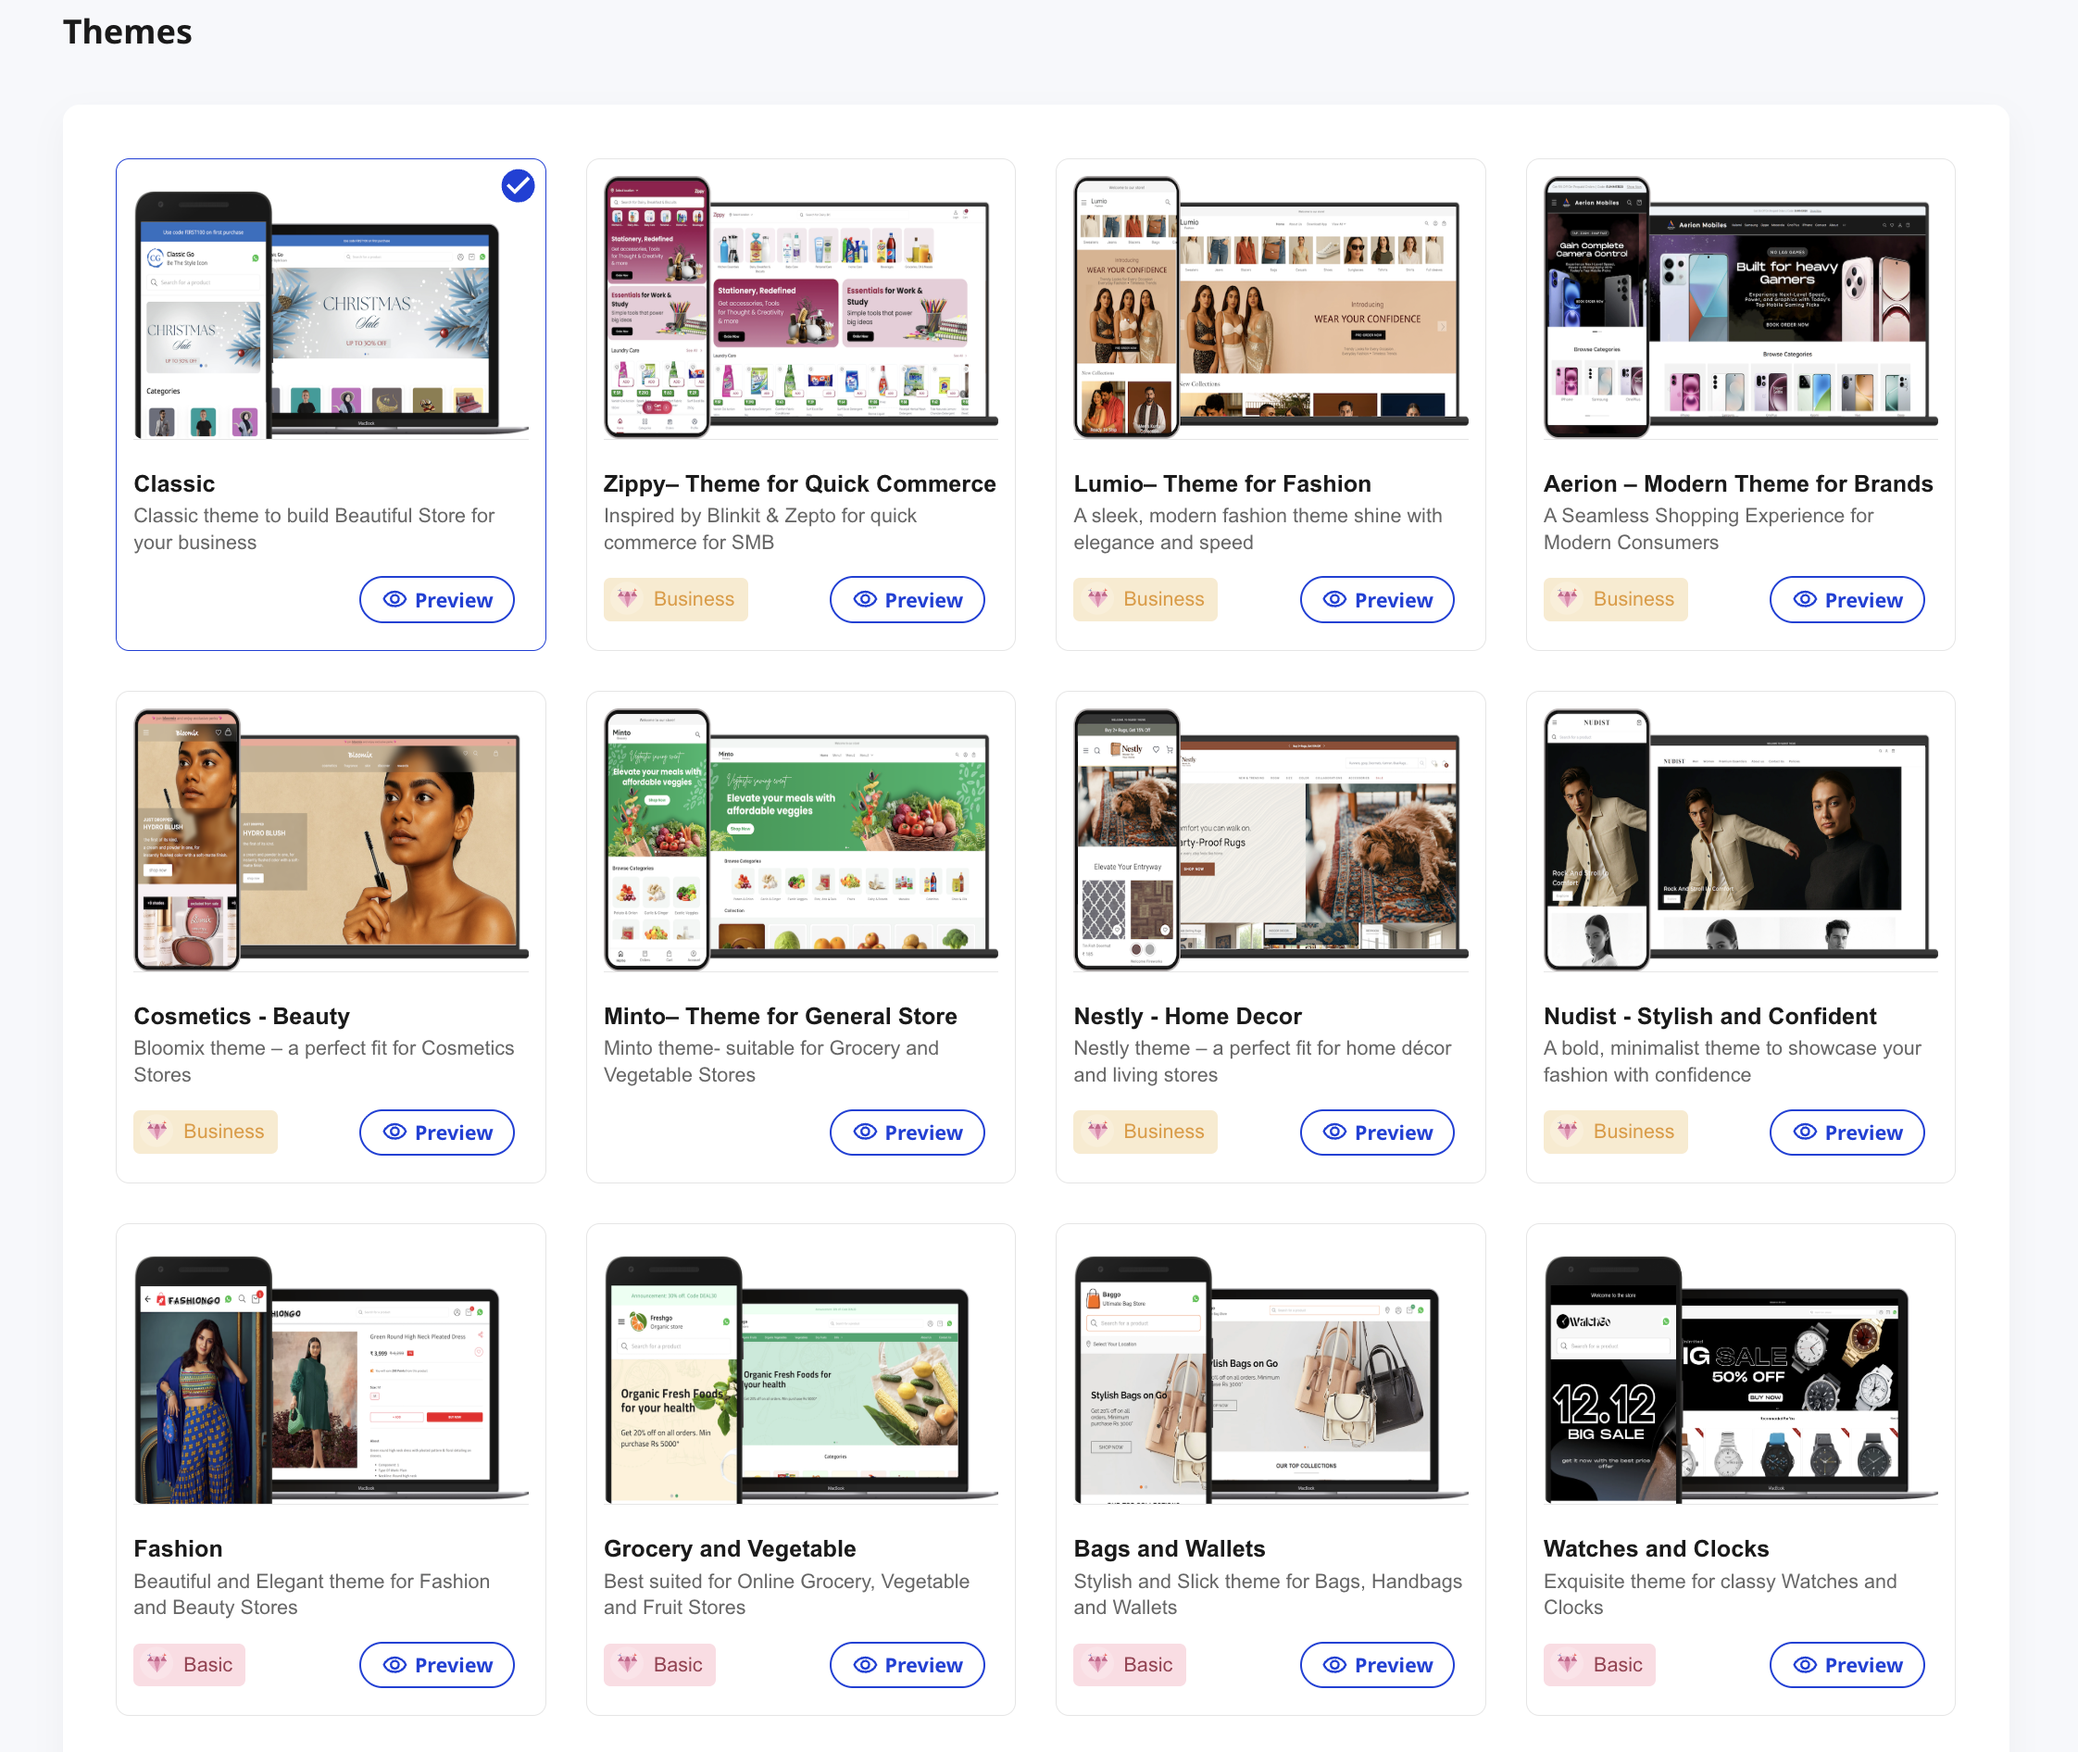Select the Basic badge on Bags and Wallets

1130,1665
